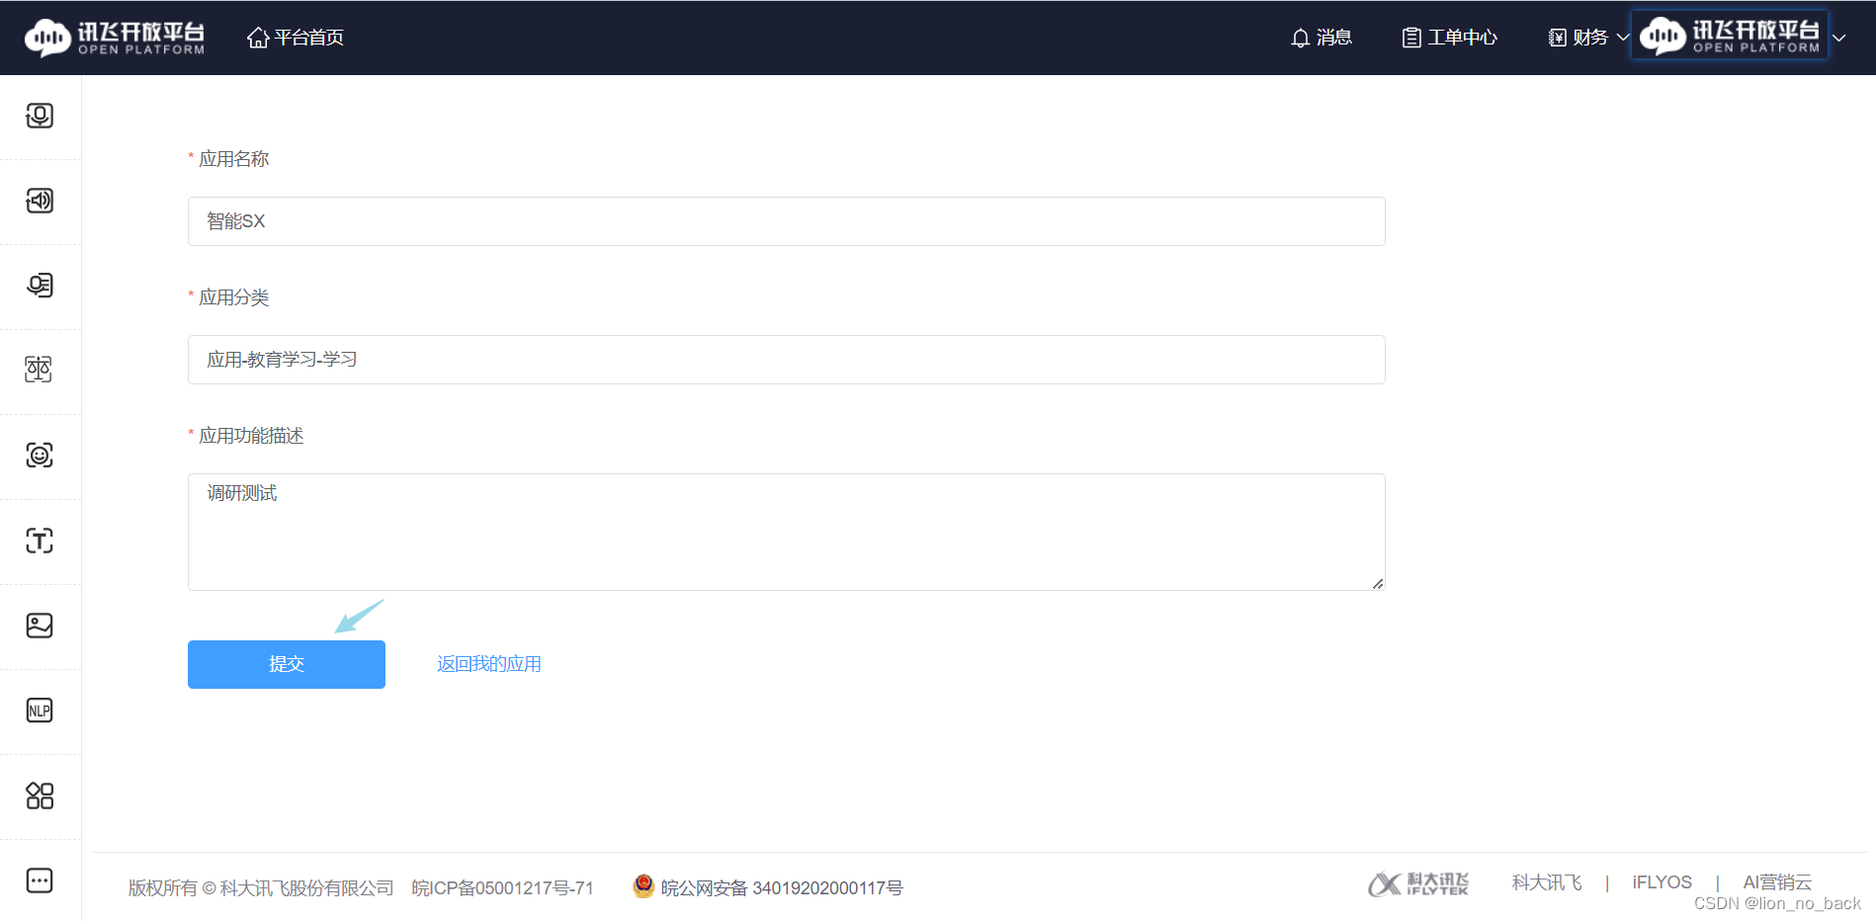Click the textarea resize handle corner

[1378, 583]
